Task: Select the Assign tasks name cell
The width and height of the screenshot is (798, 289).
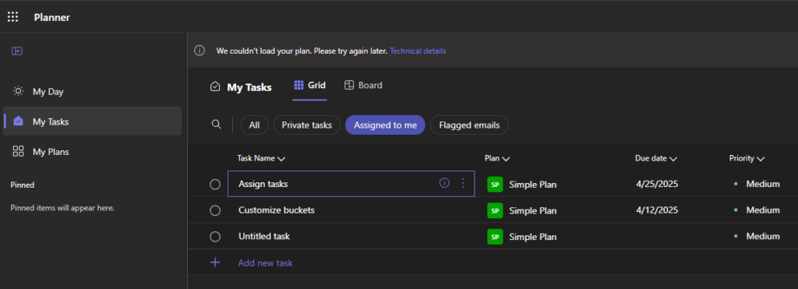Action: click(x=351, y=184)
